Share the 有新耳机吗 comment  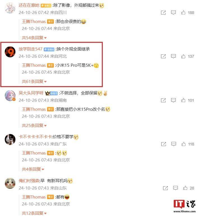pos(165,188)
